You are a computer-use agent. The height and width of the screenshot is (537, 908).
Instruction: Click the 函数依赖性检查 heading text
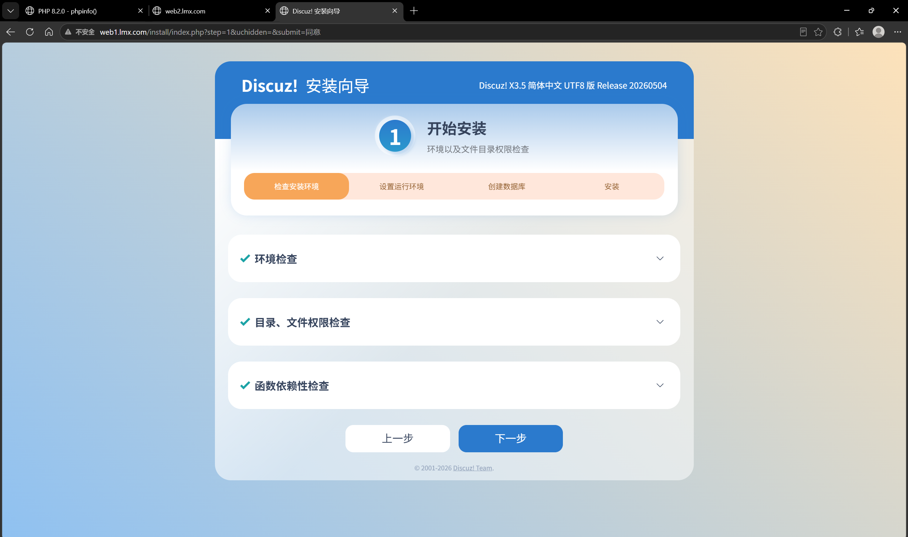292,386
